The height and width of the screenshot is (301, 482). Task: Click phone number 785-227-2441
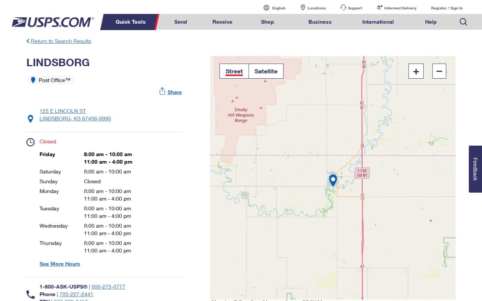[x=76, y=295]
